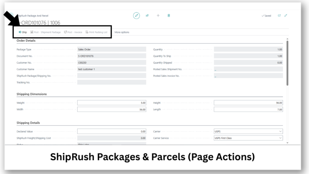
Task: Click Document No. field S-ORD101076
Action: (112, 56)
